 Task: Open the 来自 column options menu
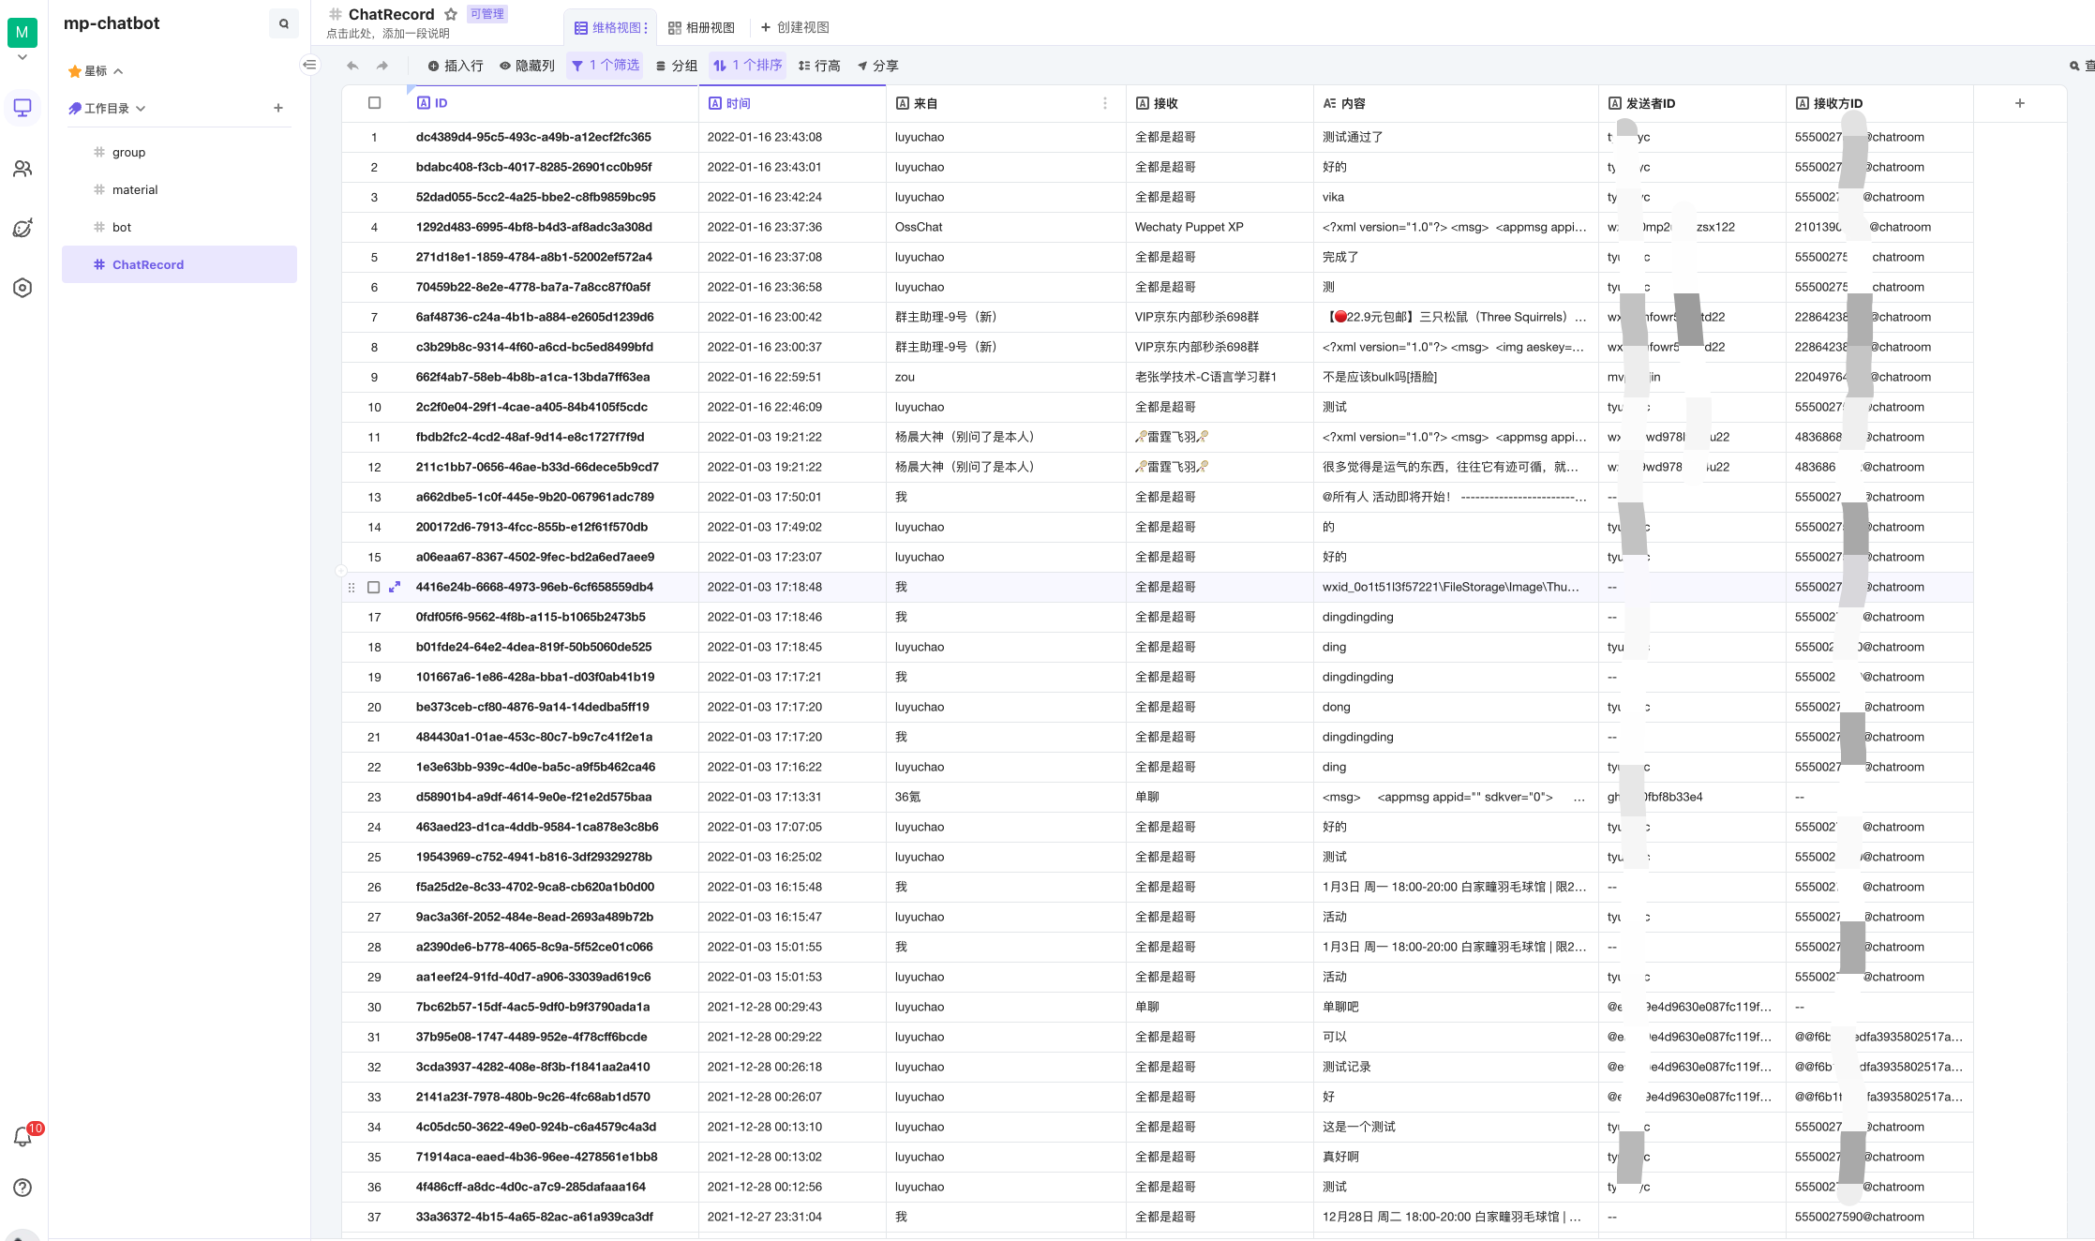pos(1104,103)
